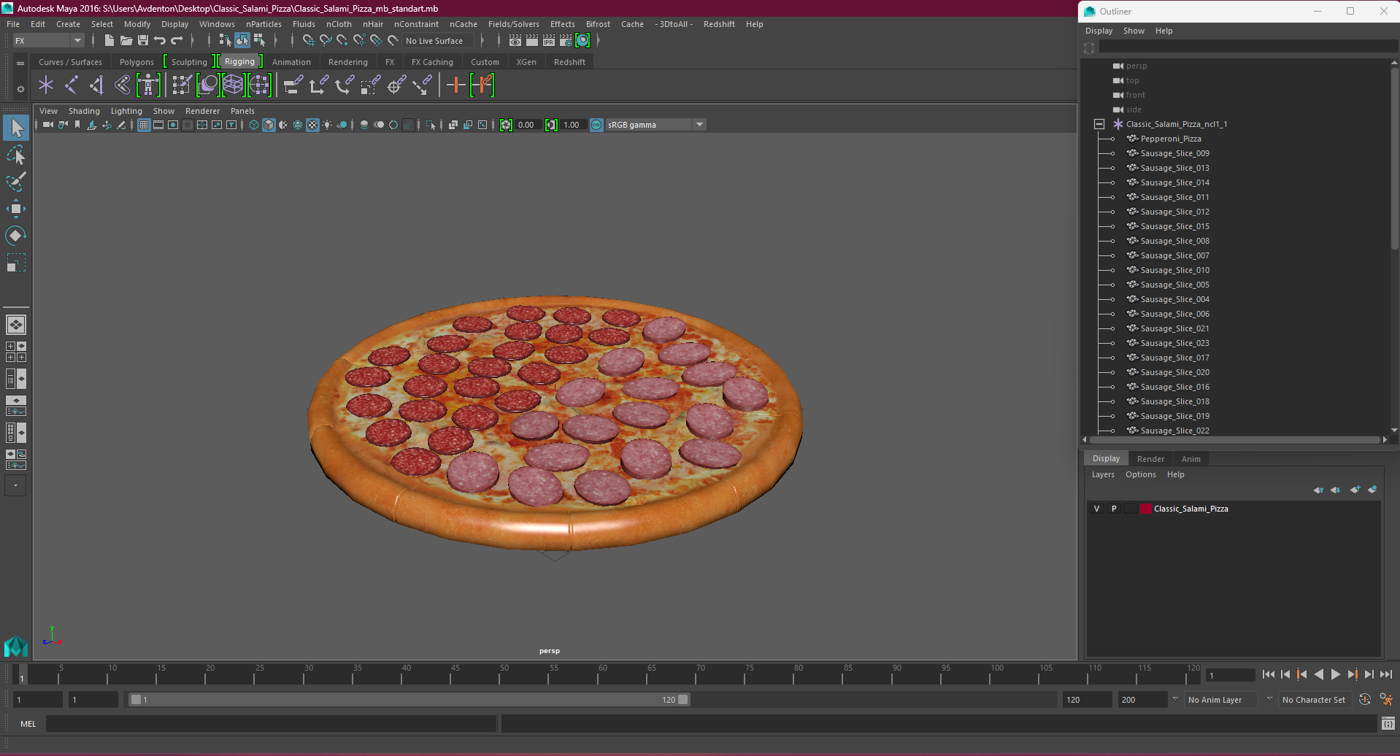This screenshot has width=1400, height=756.
Task: Open the Layers menu in layer editor
Action: tap(1103, 474)
